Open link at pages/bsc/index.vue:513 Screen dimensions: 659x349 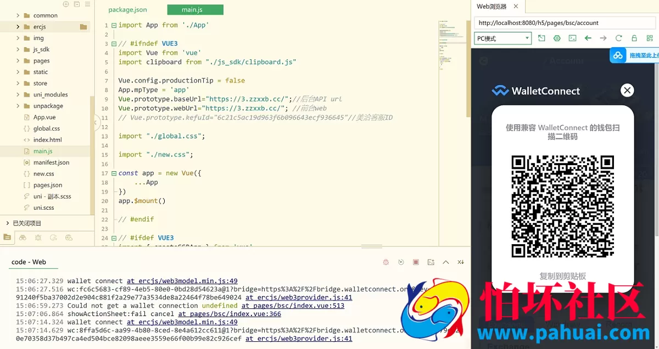pyautogui.click(x=293, y=306)
